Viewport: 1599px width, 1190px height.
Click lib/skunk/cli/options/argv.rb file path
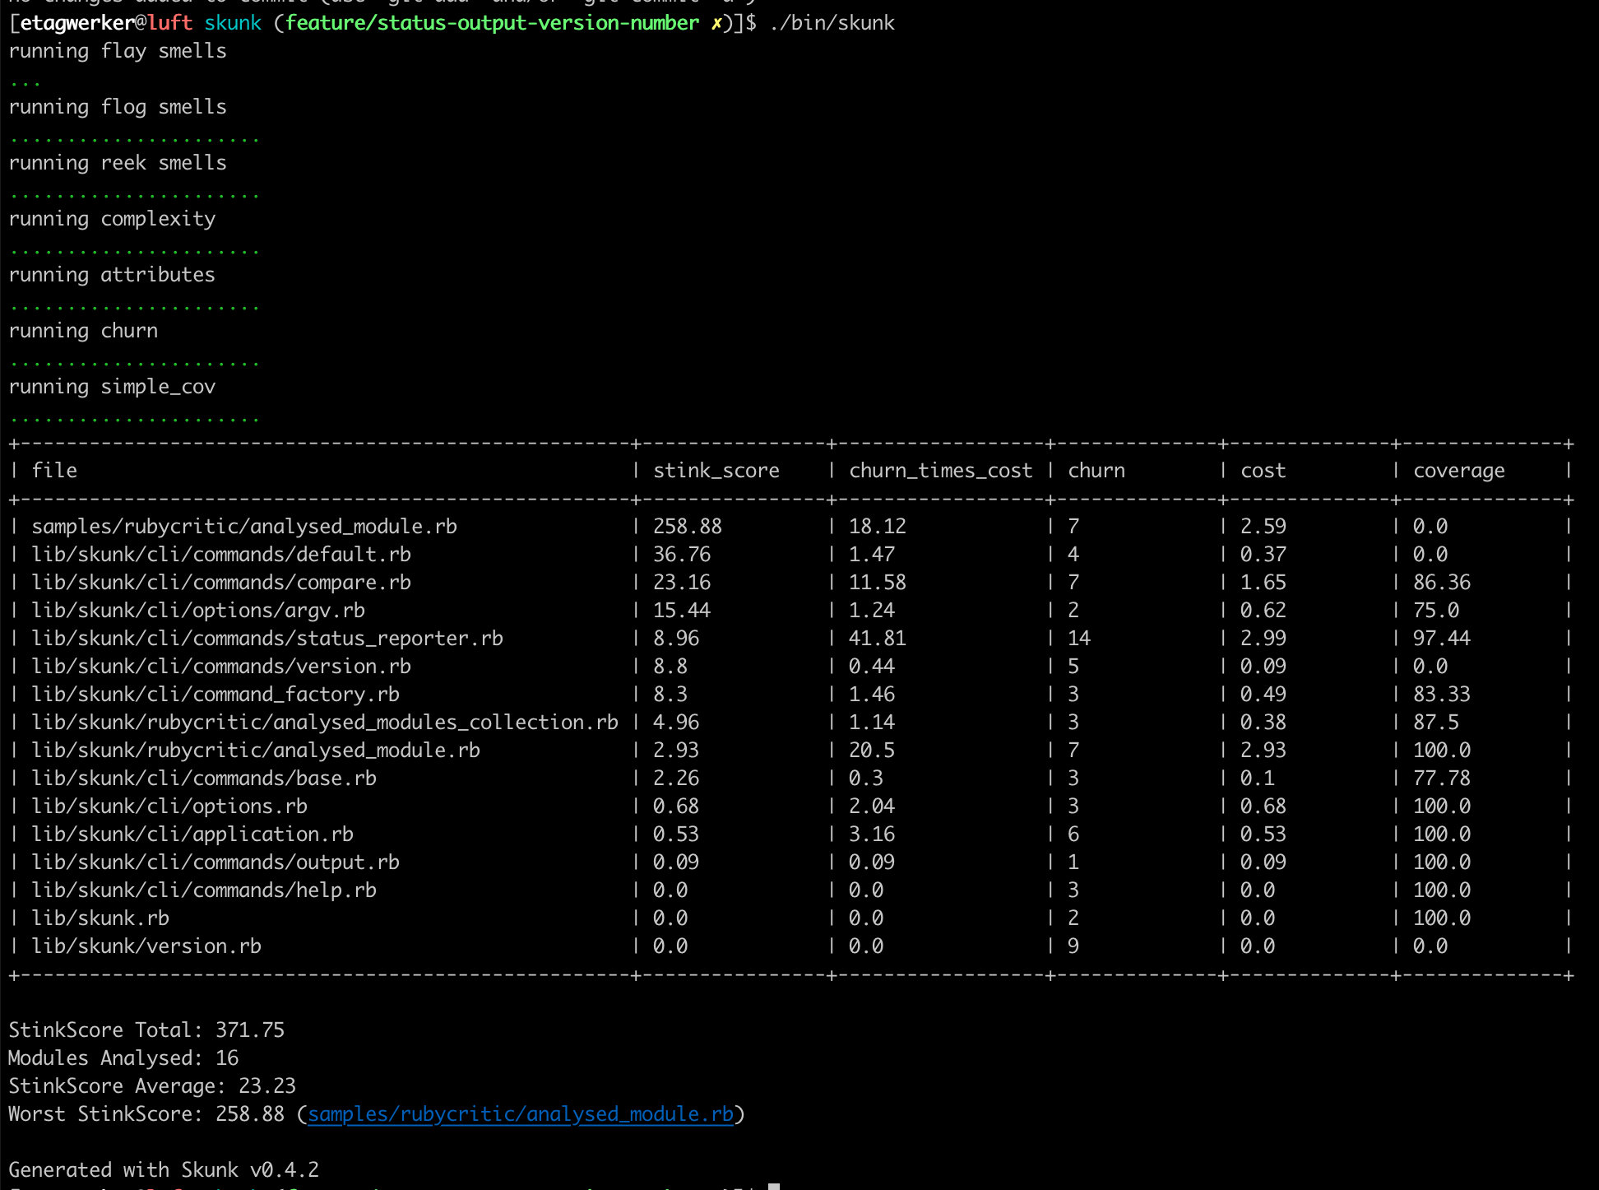198,611
